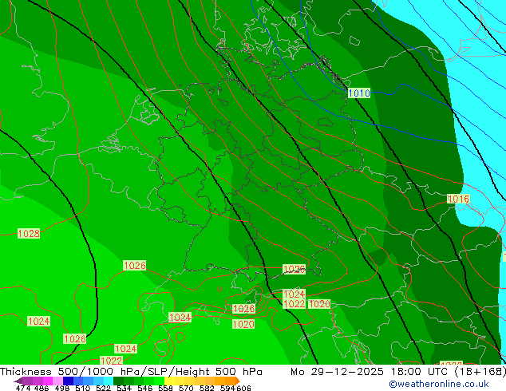Select the 1028 label on the left edge
Screen dimensions: 506x391
[x=29, y=234]
